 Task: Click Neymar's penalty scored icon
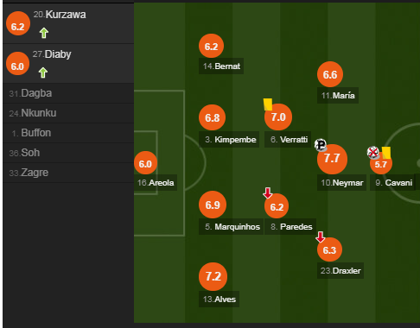coord(321,145)
